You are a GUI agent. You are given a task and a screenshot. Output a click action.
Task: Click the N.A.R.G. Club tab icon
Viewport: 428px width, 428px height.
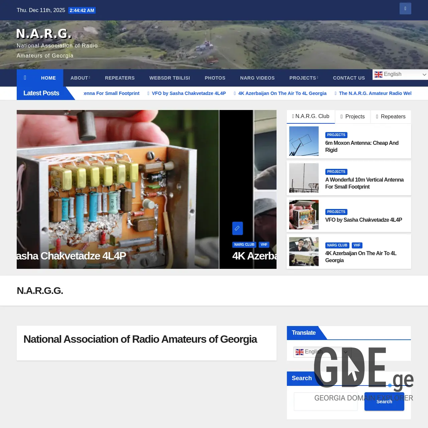pos(293,116)
